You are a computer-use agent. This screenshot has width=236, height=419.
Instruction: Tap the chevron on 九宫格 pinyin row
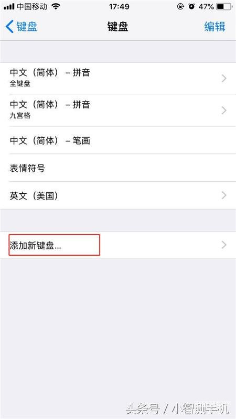coord(224,110)
